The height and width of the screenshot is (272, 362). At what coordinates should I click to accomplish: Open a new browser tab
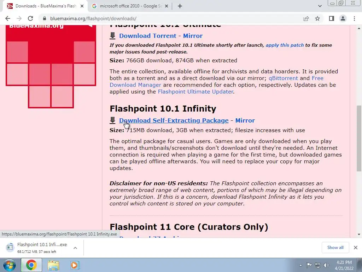point(180,6)
